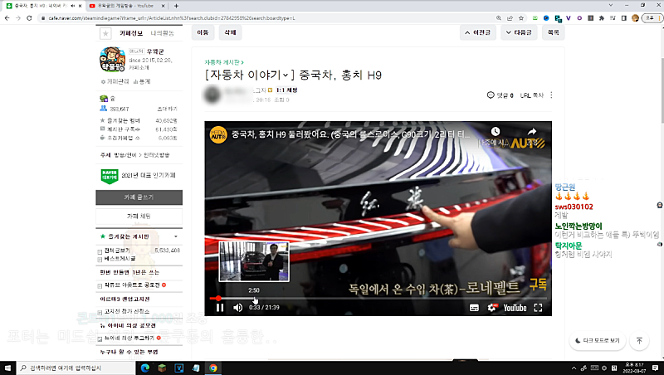Click the red progress scrubber handle
The height and width of the screenshot is (375, 664).
coord(218,299)
